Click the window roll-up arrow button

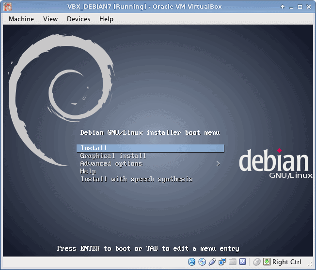283,7
